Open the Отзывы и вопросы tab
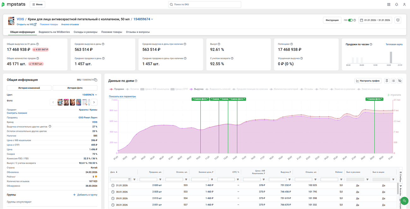This screenshot has width=410, height=209. click(x=138, y=32)
